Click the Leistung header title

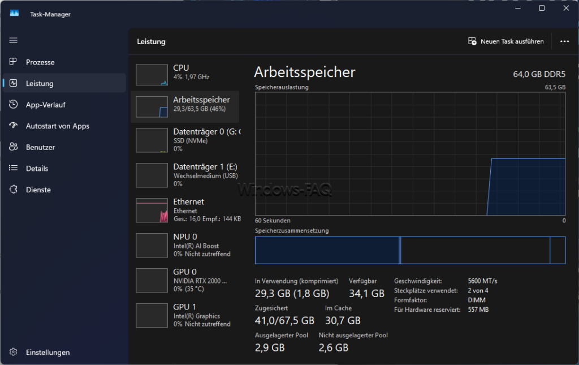coord(151,42)
